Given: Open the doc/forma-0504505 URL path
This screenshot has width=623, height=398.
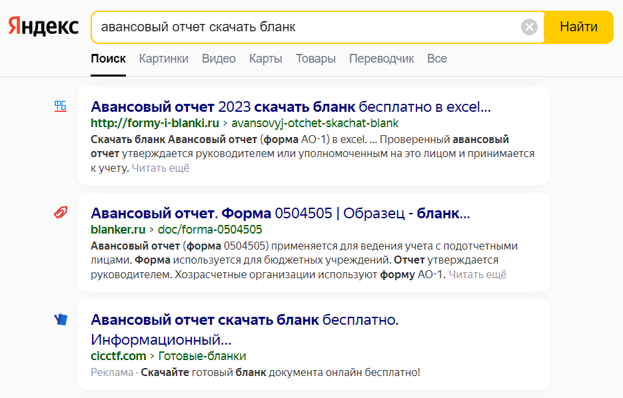Looking at the screenshot, I should [x=210, y=230].
